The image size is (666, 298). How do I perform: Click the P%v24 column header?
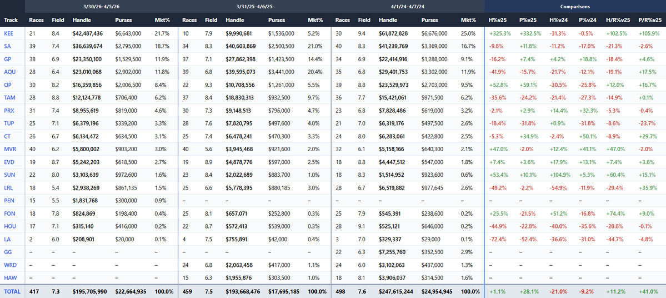coord(588,19)
